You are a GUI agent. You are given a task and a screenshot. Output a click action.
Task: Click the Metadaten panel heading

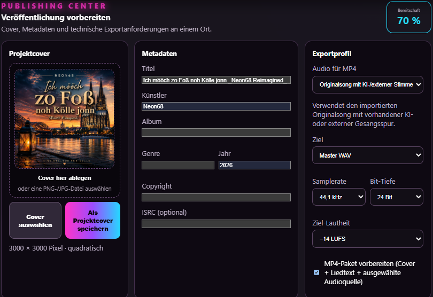[x=159, y=54]
